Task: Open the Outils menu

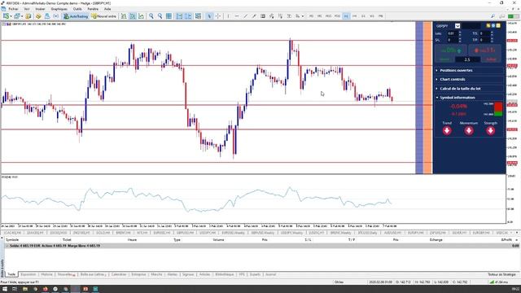Action: coord(77,9)
